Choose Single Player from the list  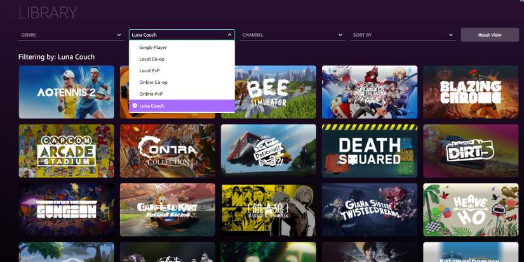click(153, 48)
